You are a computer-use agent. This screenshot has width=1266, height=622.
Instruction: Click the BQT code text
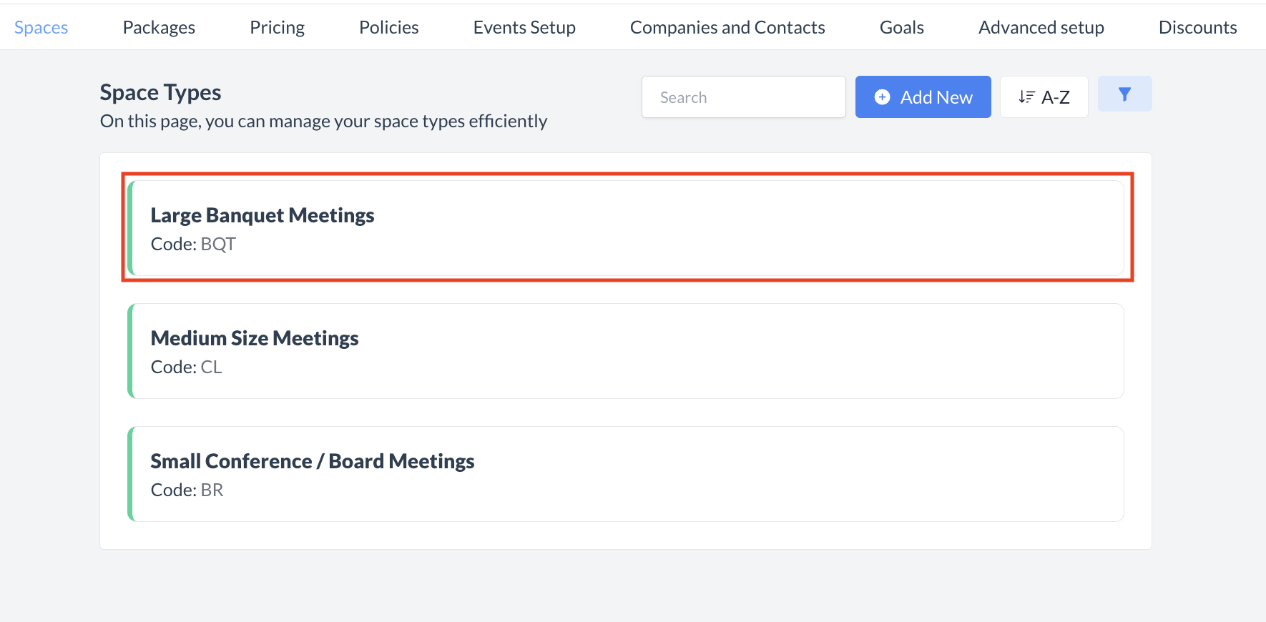pyautogui.click(x=218, y=245)
